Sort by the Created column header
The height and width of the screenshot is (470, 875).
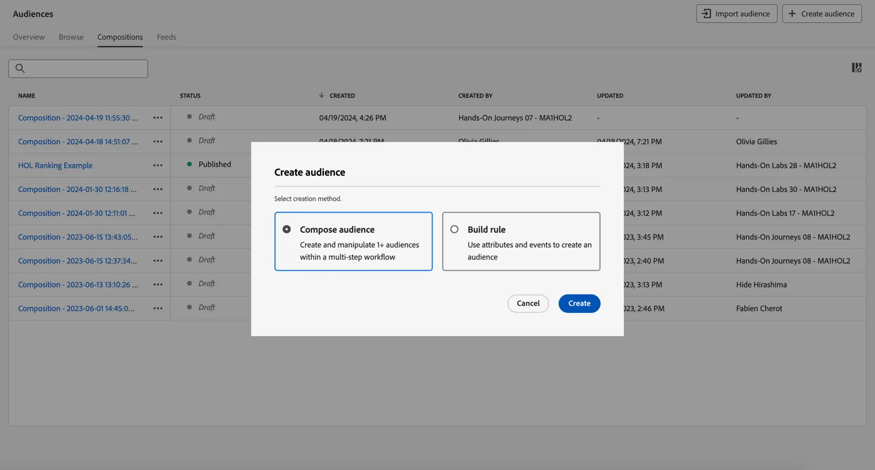tap(342, 95)
